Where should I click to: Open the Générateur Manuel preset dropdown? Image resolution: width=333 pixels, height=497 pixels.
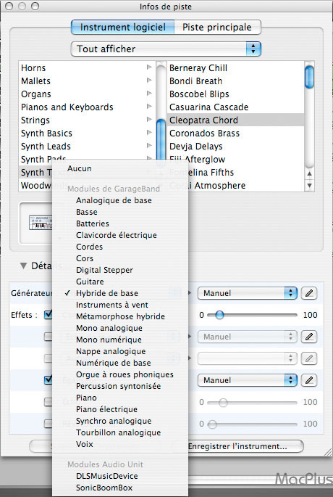pos(248,293)
